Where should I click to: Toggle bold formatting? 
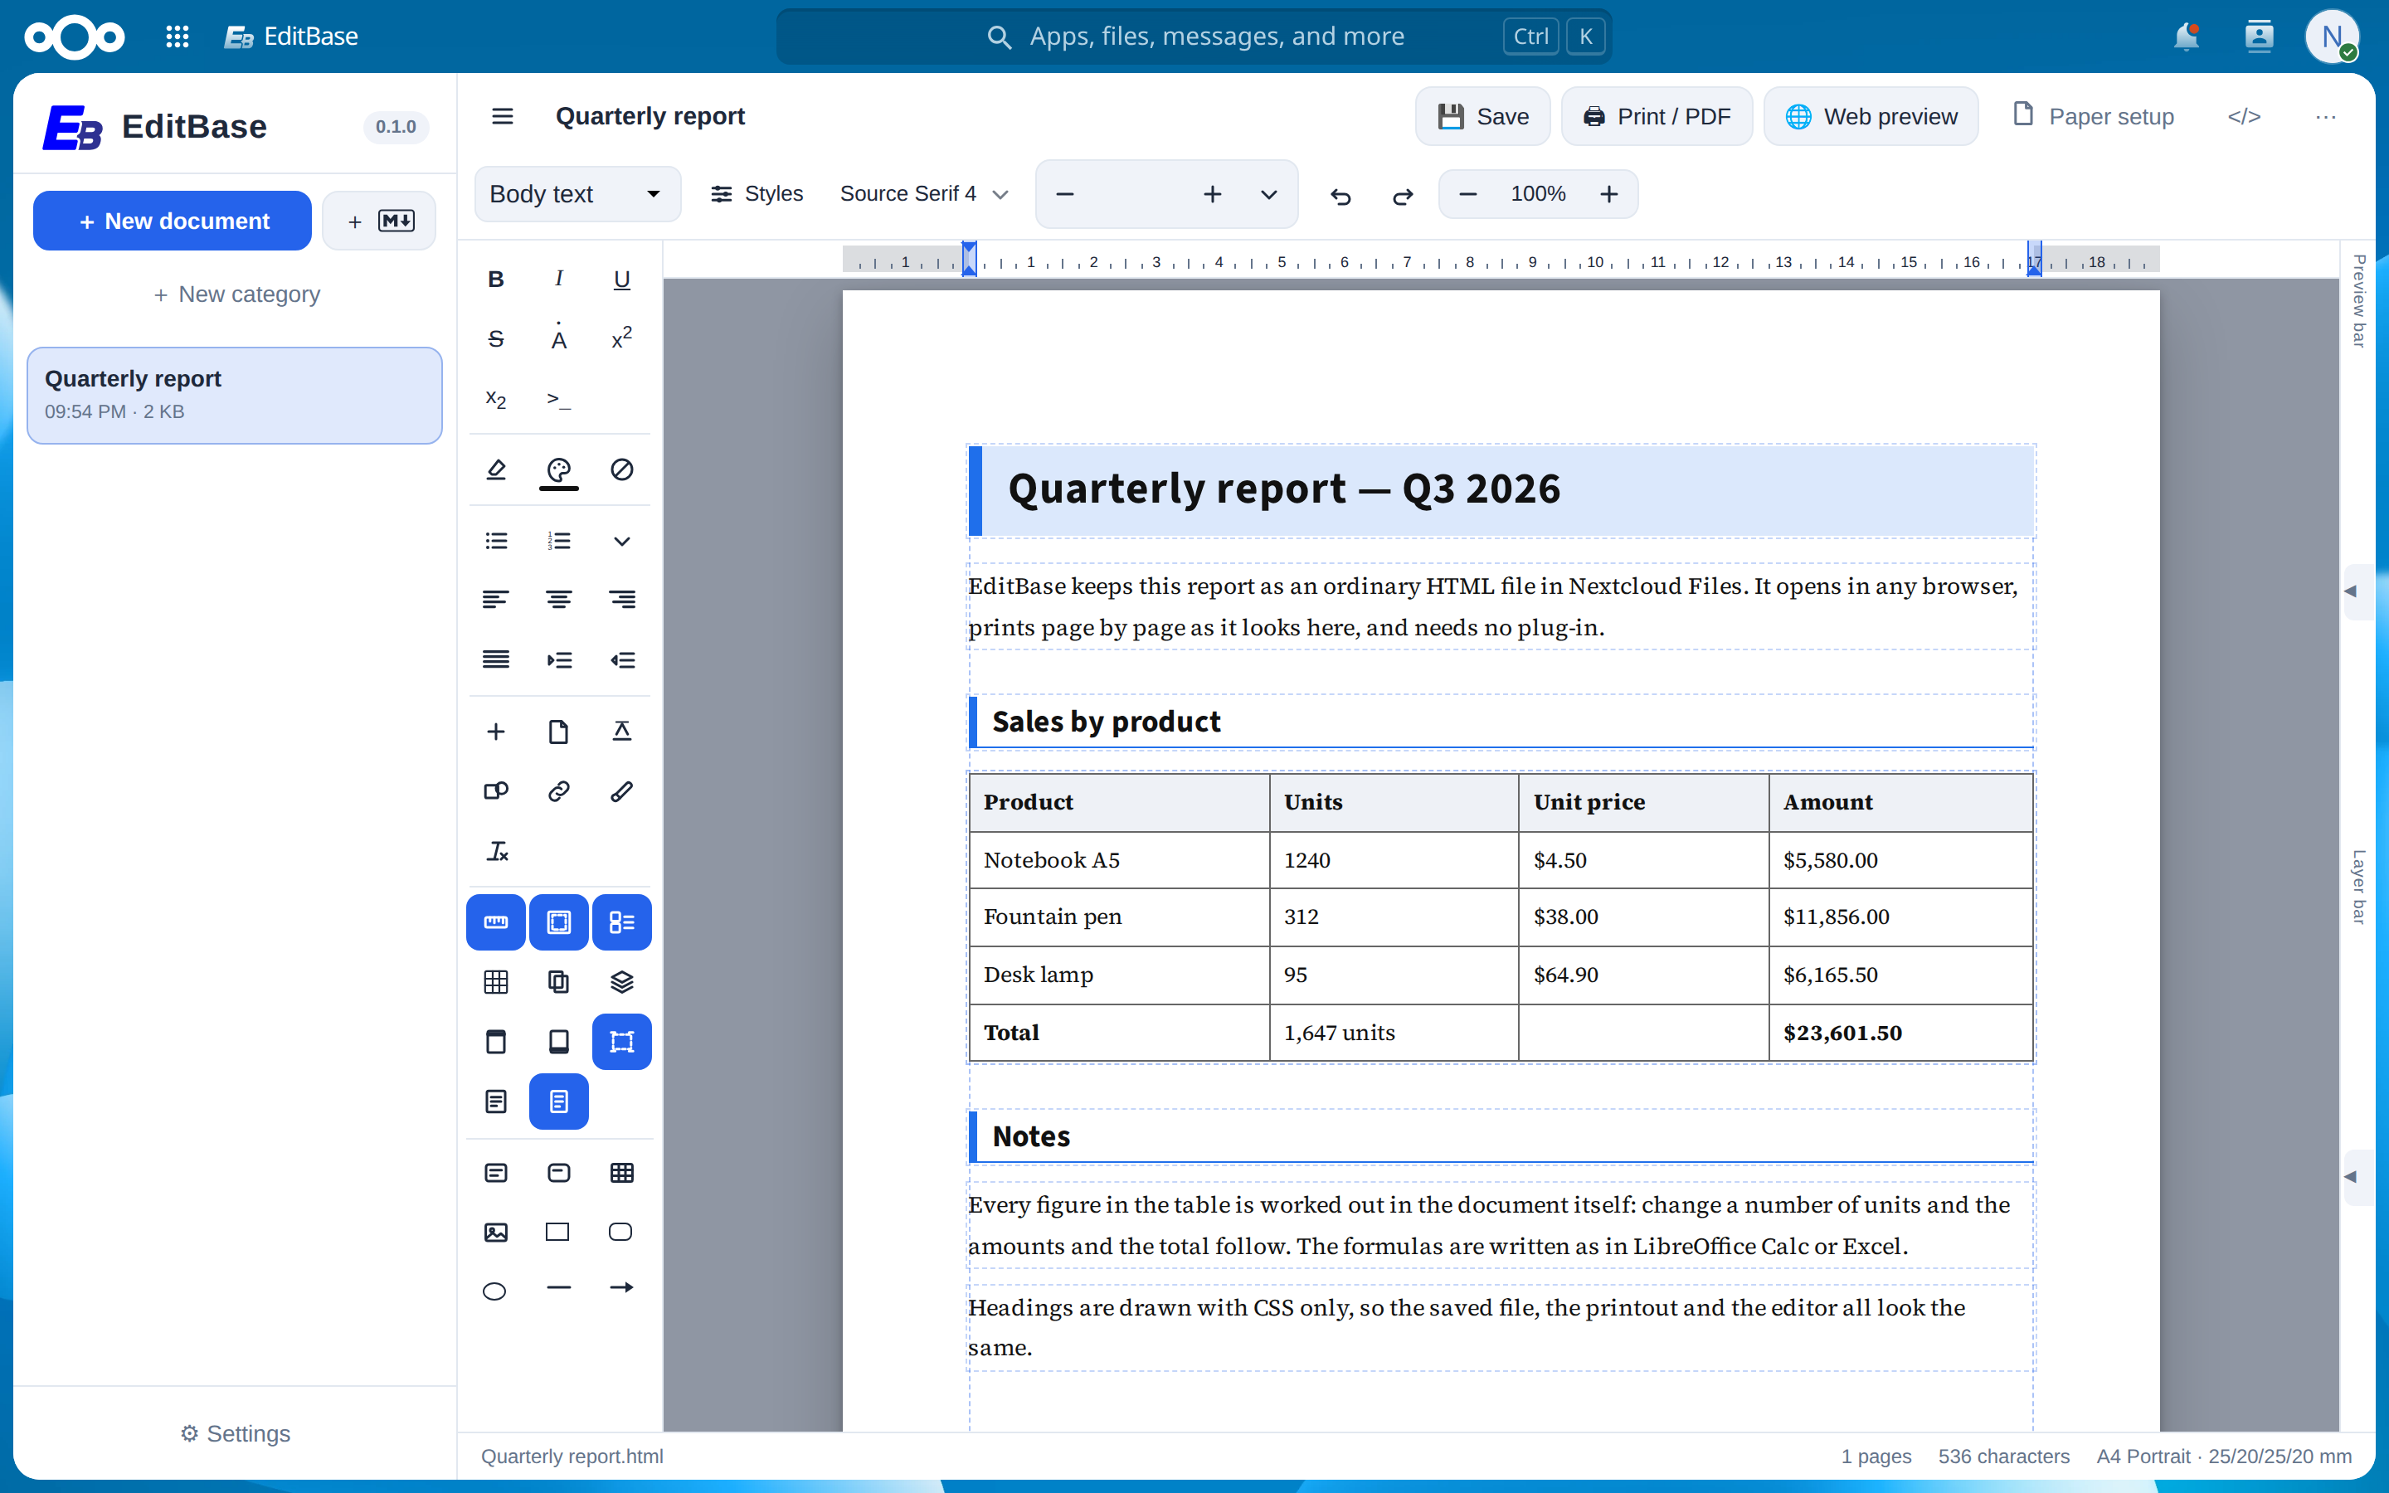tap(495, 280)
